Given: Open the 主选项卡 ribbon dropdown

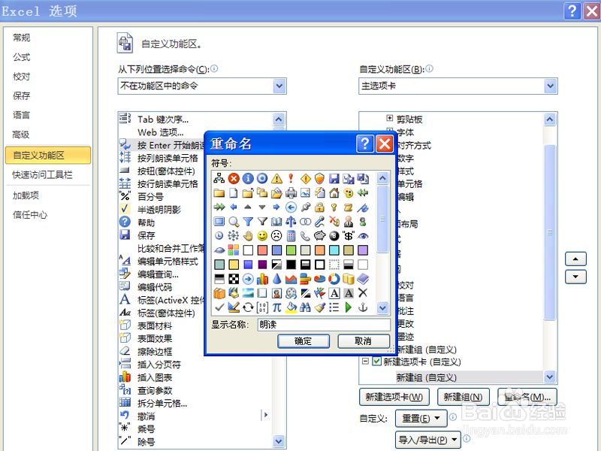Looking at the screenshot, I should pos(551,86).
